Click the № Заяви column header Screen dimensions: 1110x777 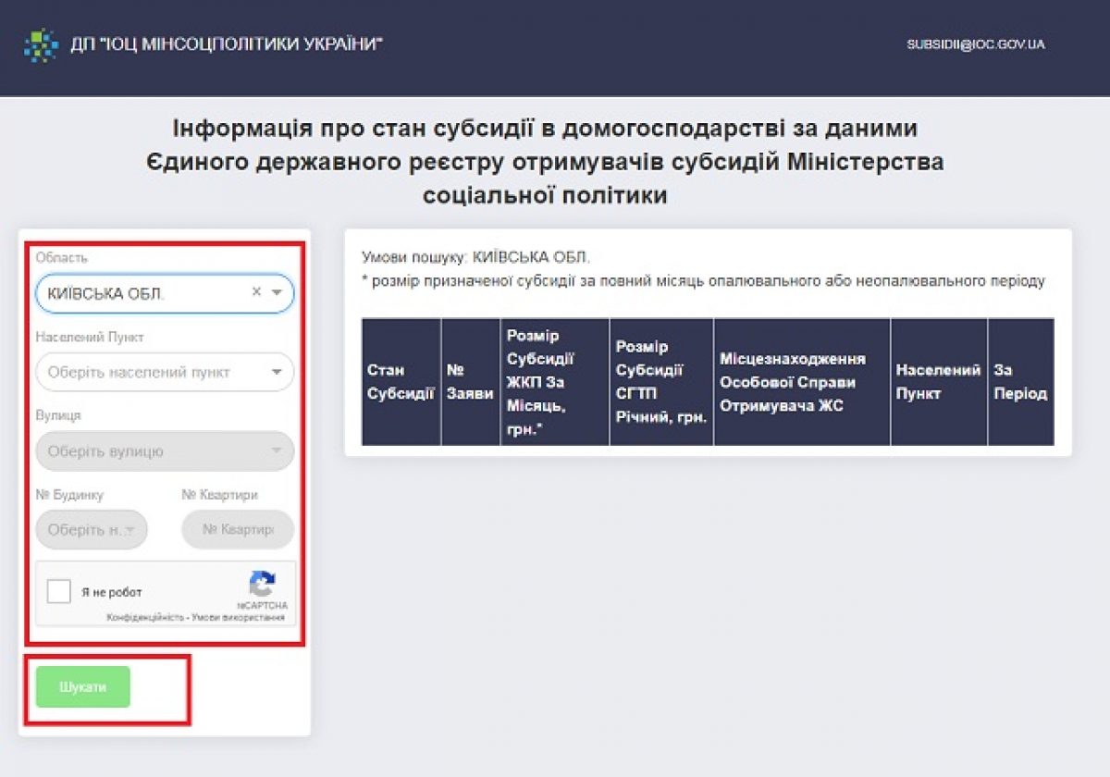point(470,382)
